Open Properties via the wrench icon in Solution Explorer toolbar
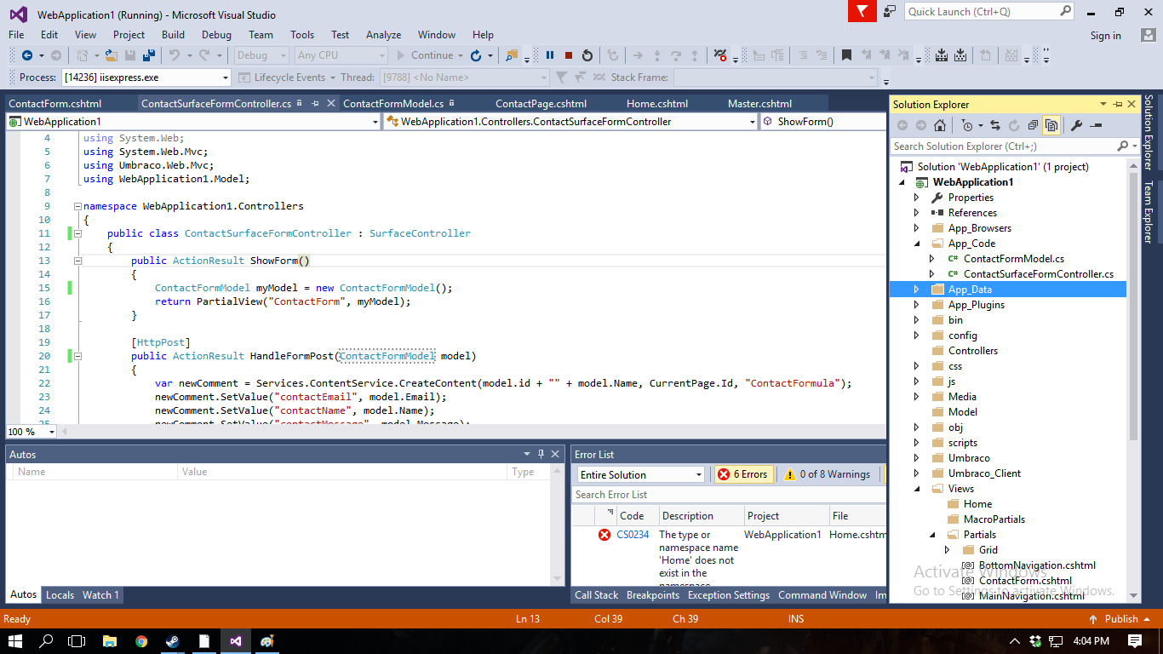This screenshot has width=1163, height=654. pos(1076,125)
